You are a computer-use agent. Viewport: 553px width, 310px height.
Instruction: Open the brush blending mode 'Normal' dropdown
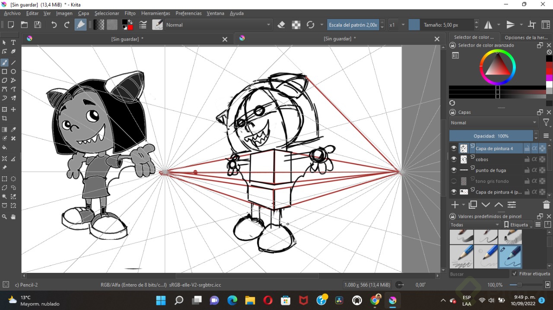218,25
